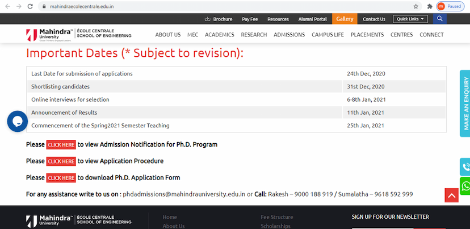Open the Pay Fee link
The height and width of the screenshot is (229, 470).
pos(250,19)
